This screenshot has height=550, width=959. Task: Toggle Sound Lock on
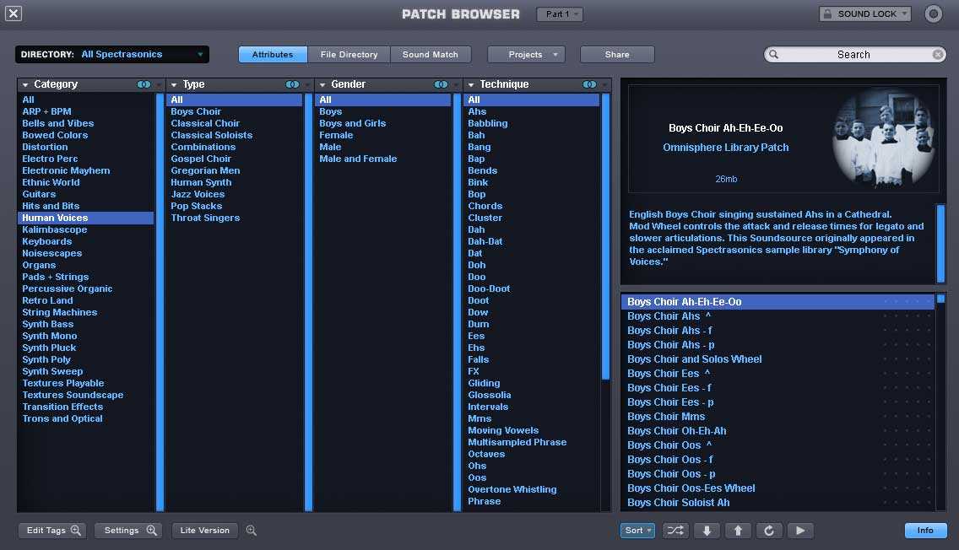864,14
